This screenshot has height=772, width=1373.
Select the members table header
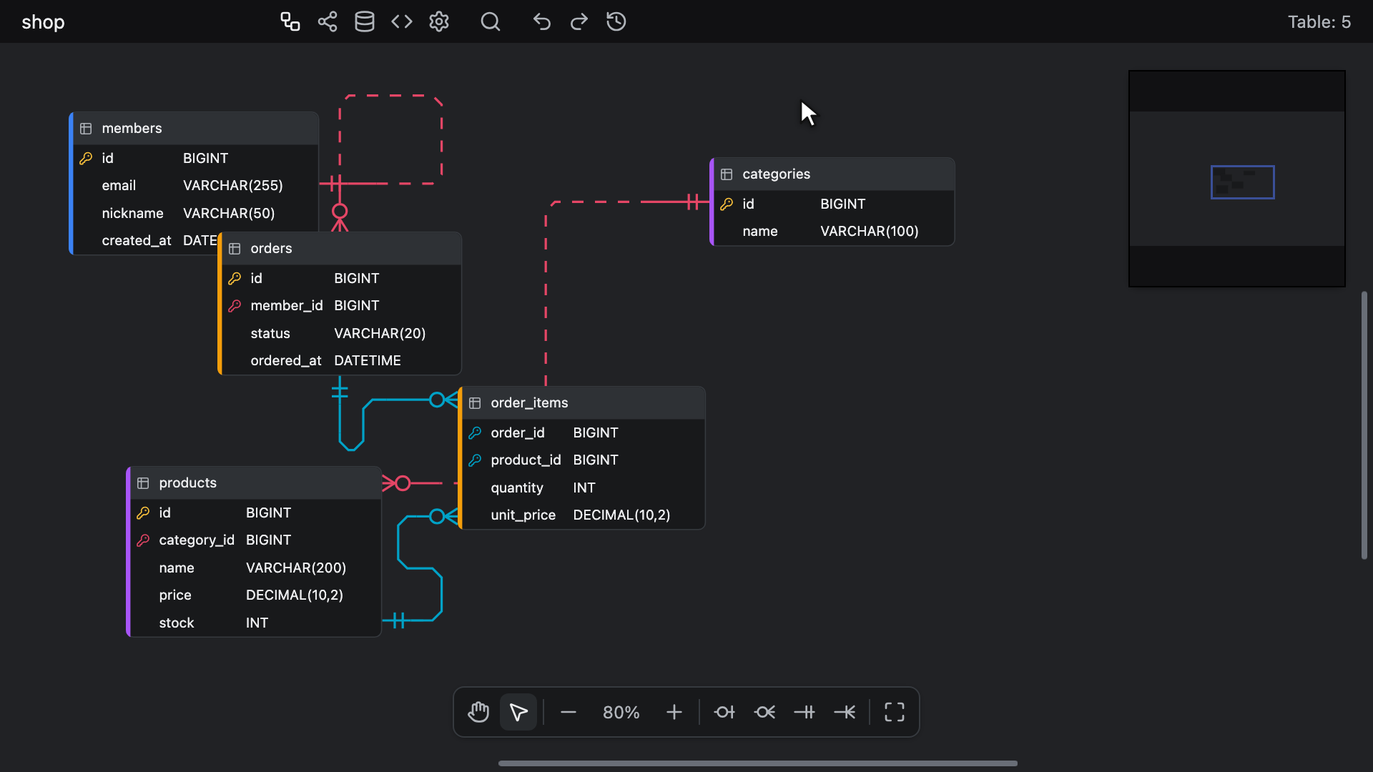(x=195, y=129)
